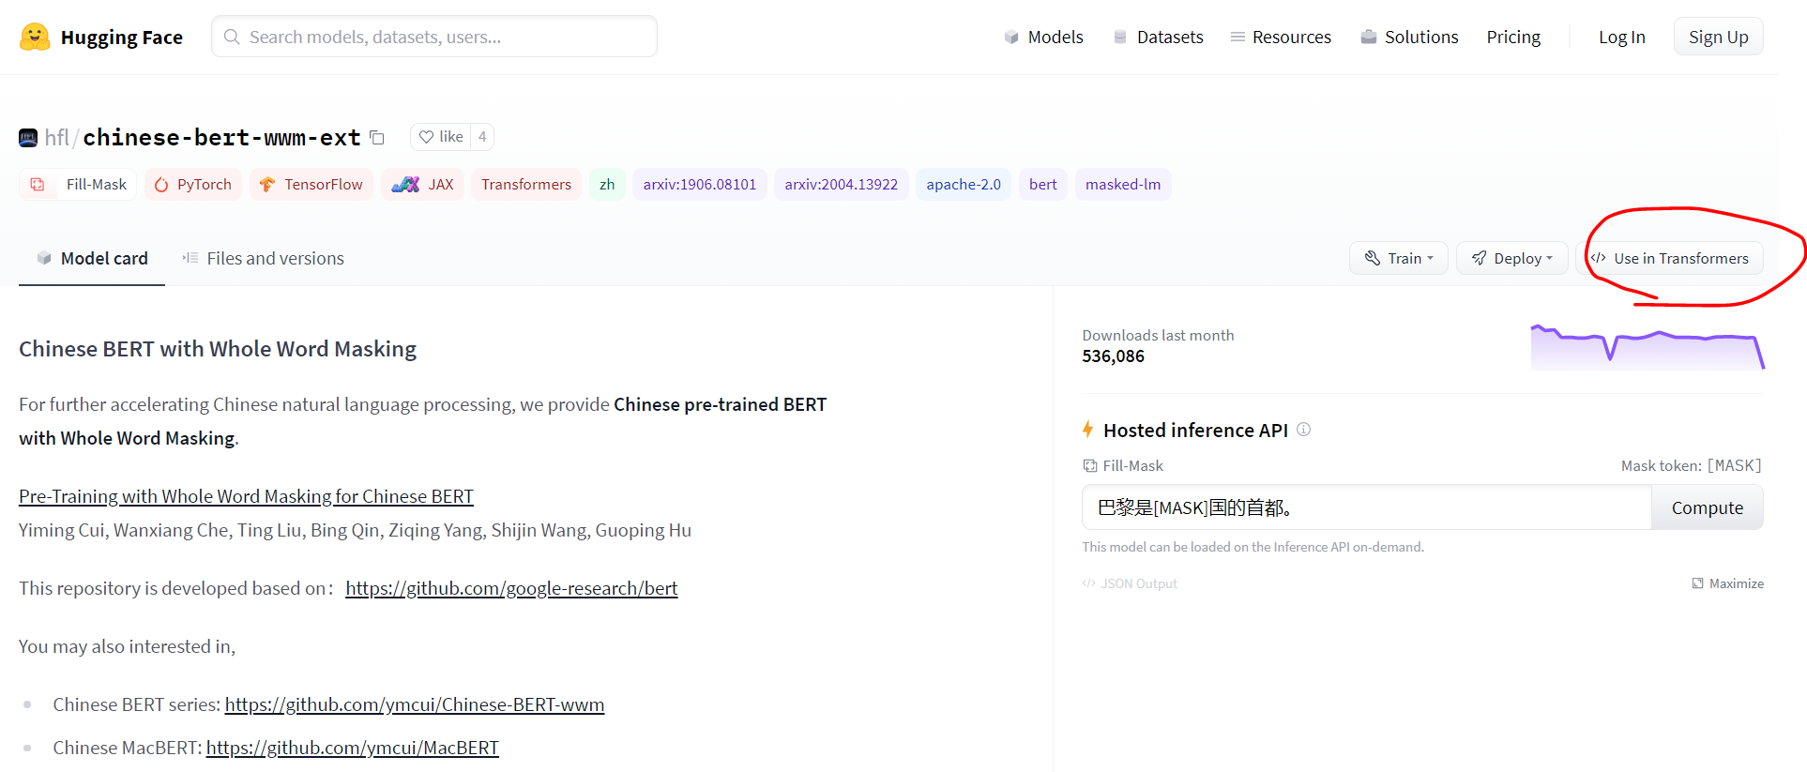Click the Datasets icon in navigation

(1119, 37)
